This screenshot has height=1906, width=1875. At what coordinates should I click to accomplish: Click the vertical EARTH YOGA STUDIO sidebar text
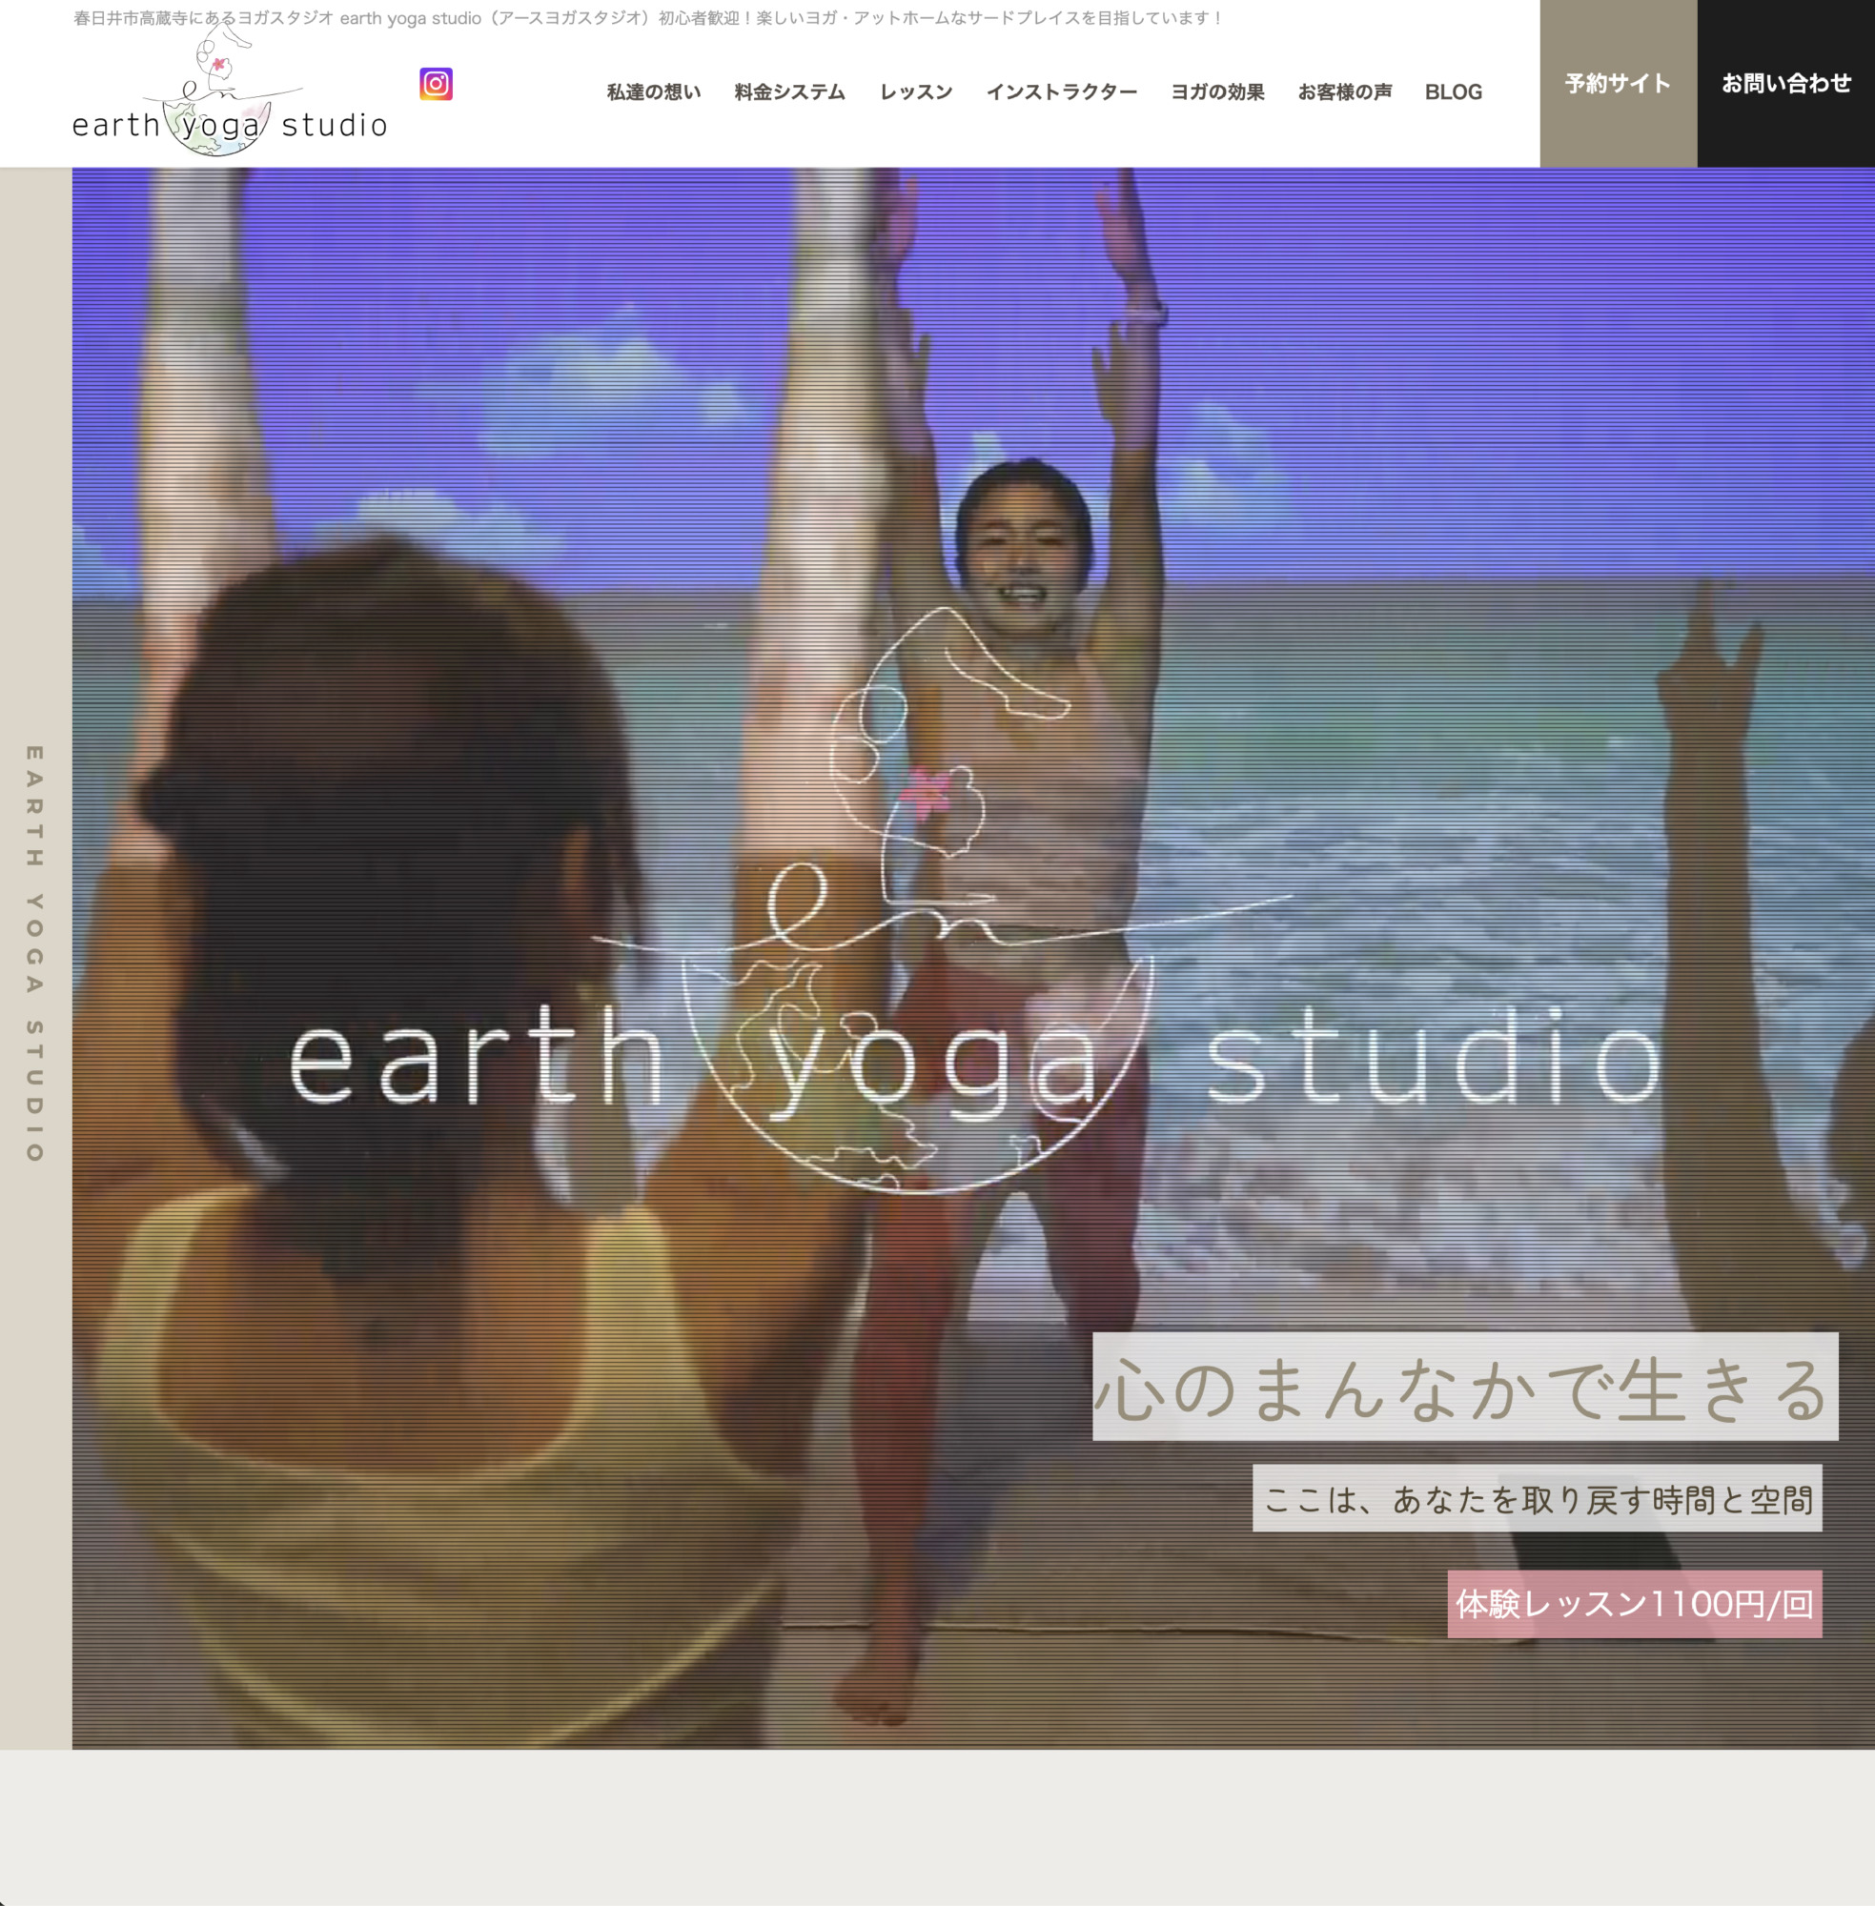click(34, 953)
